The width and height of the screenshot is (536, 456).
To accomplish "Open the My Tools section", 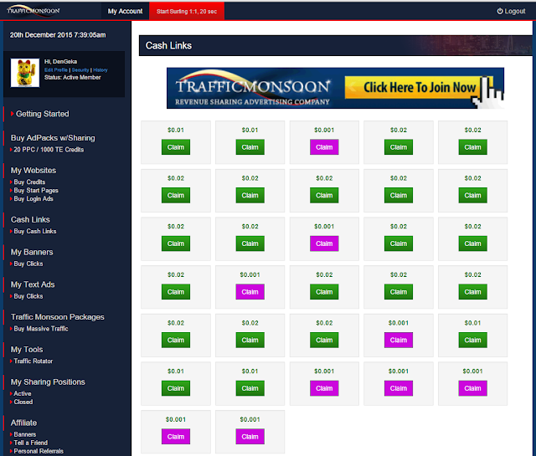I will pyautogui.click(x=27, y=350).
